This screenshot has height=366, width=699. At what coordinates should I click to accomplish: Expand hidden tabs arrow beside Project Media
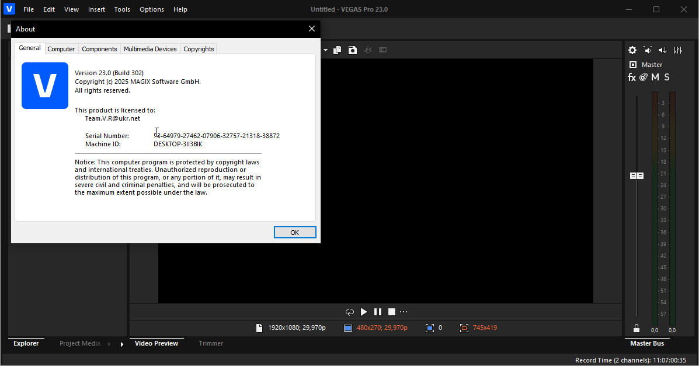pyautogui.click(x=122, y=344)
